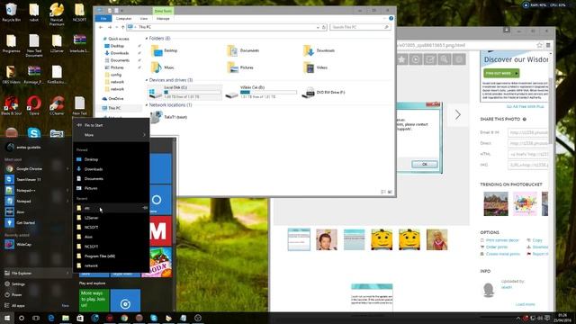Screen dimensions: 576x324
Task: Open the DVD RW Drive (F:)
Action: tap(323, 93)
